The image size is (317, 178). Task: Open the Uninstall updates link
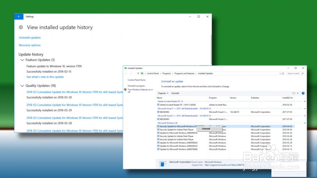(x=30, y=37)
